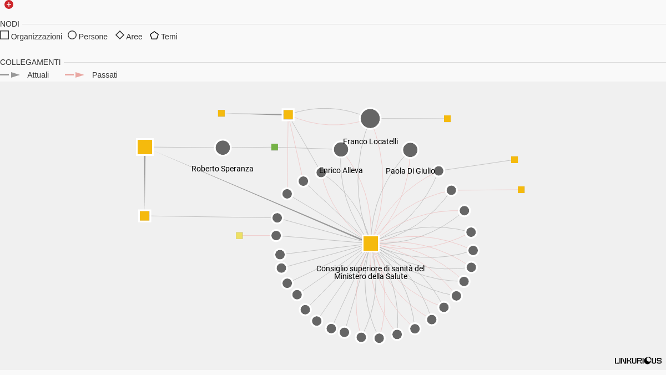Screen dimensions: 666x375
Task: Click the COLLEGAMENTI section heading
Action: pyautogui.click(x=31, y=62)
